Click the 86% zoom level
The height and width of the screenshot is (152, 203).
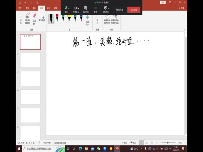tap(180, 143)
